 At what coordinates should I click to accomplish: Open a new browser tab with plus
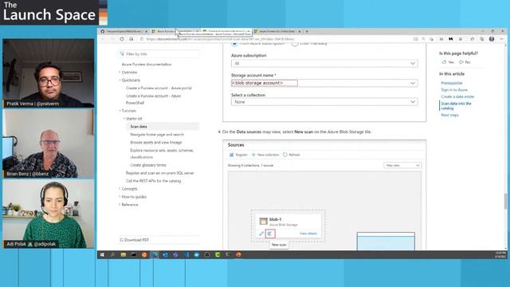tap(307, 31)
